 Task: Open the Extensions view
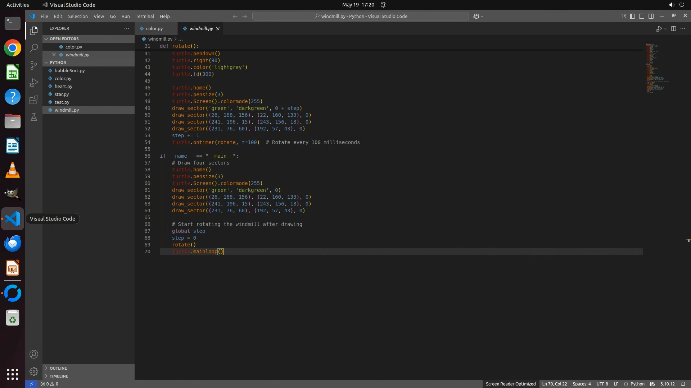(34, 100)
